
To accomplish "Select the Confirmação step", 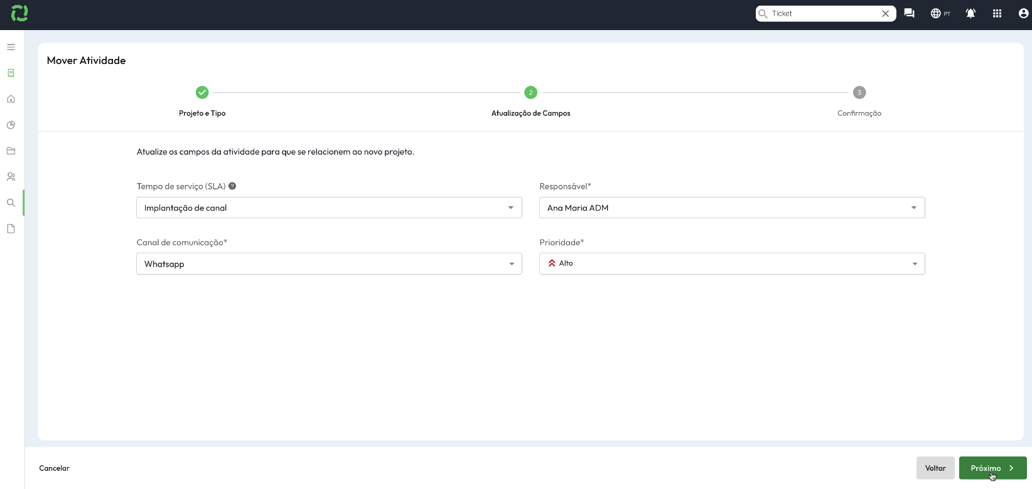I will 859,113.
